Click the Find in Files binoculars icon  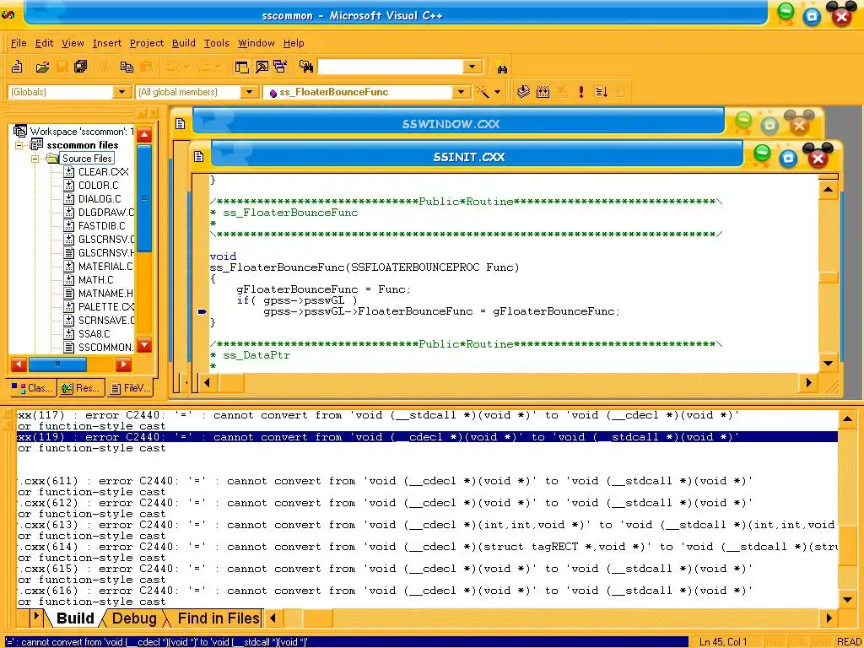pyautogui.click(x=306, y=67)
